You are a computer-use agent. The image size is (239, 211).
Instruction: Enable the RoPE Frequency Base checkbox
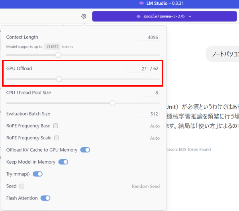(56, 126)
